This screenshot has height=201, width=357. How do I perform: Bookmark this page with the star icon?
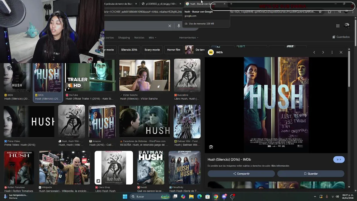pos(320,12)
